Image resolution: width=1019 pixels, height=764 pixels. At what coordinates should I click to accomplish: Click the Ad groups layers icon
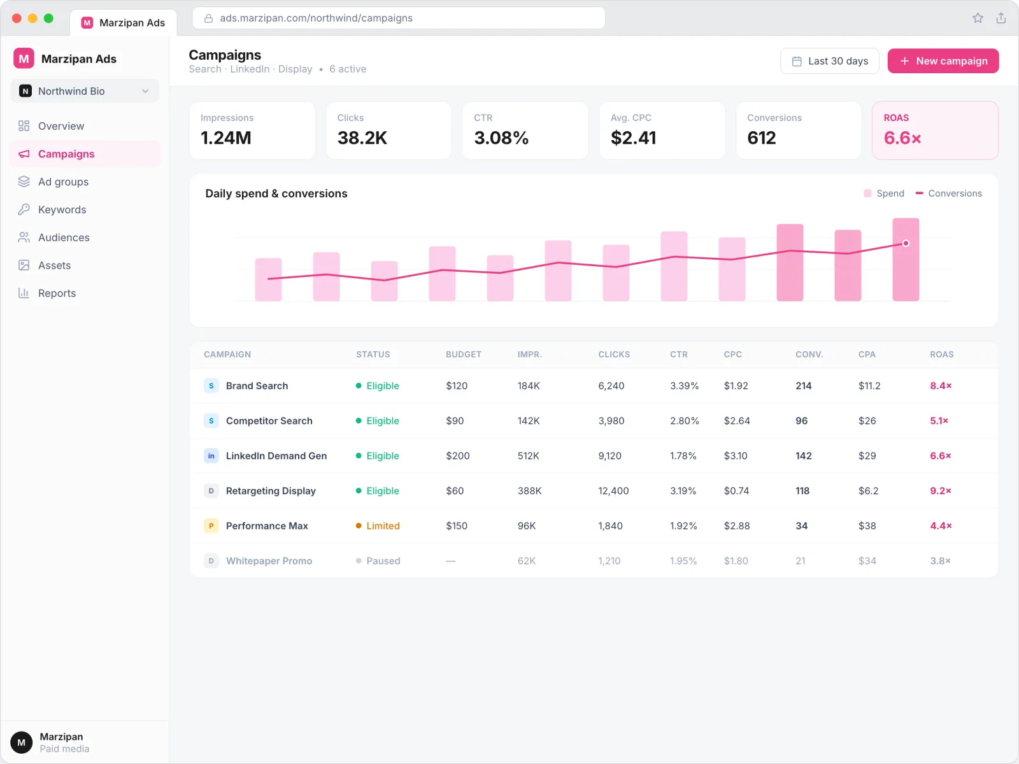tap(24, 181)
